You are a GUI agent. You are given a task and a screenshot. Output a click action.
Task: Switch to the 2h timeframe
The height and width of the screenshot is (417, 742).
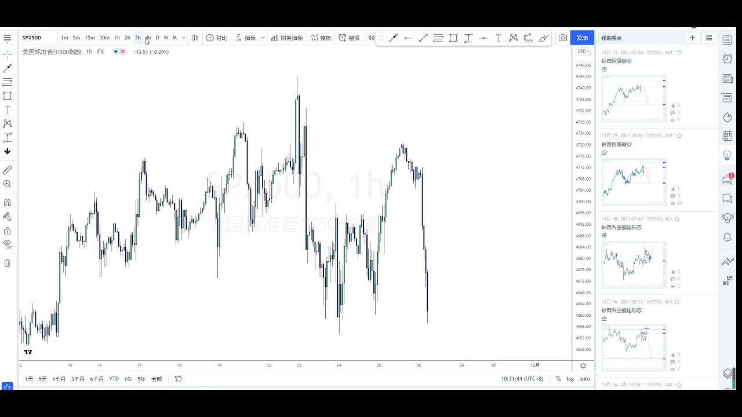(128, 38)
